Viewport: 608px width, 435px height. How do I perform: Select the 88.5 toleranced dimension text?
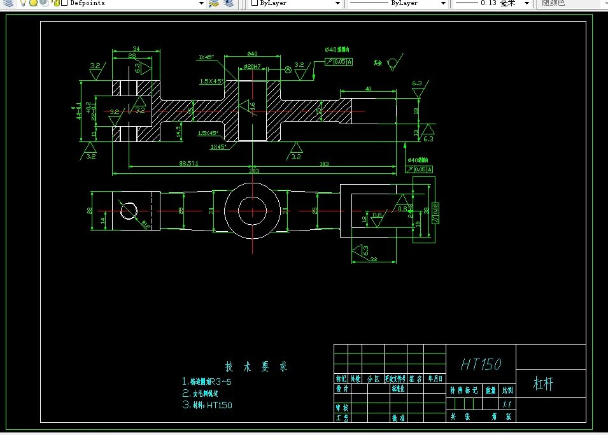pyautogui.click(x=188, y=164)
